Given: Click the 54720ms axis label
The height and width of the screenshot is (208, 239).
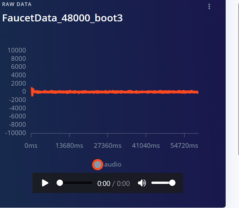Looking at the screenshot, I should (x=184, y=146).
